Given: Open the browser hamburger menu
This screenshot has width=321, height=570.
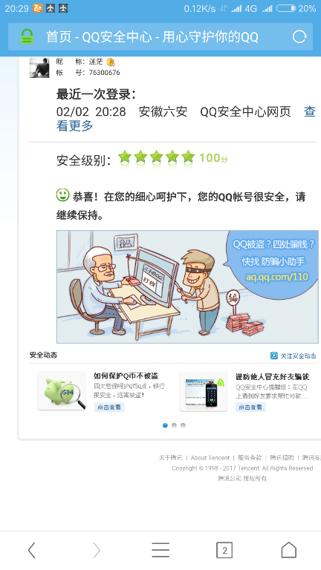Looking at the screenshot, I should click(x=160, y=550).
